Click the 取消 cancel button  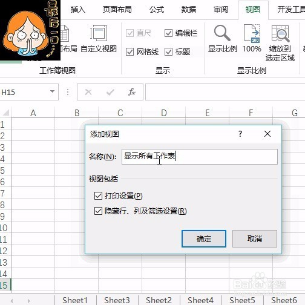point(255,239)
